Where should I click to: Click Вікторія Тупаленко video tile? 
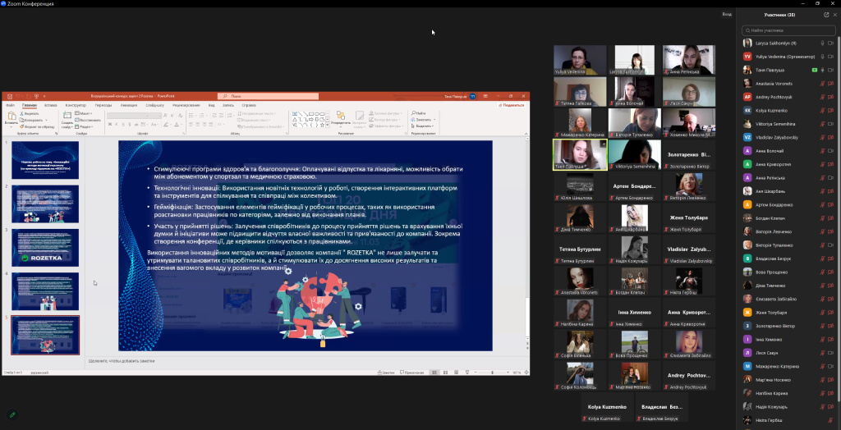635,123
